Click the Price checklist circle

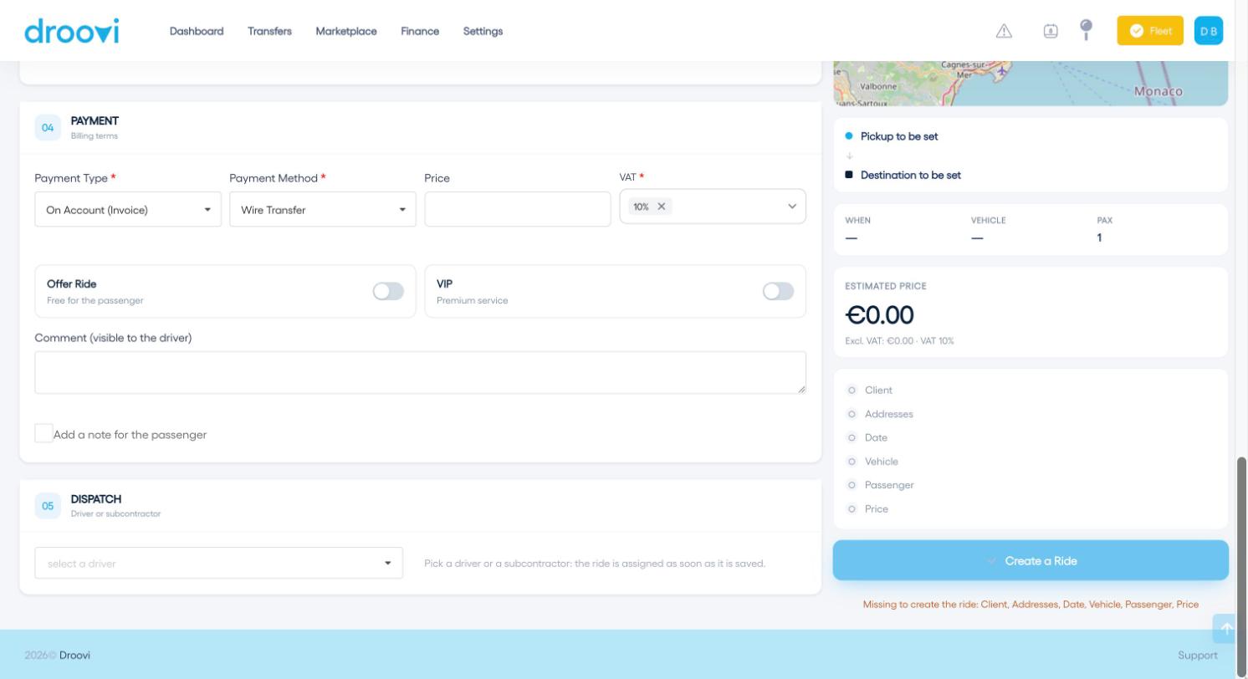[x=852, y=508]
